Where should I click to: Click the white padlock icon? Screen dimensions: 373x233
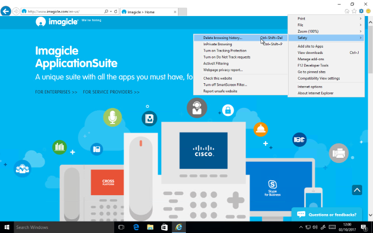click(228, 110)
